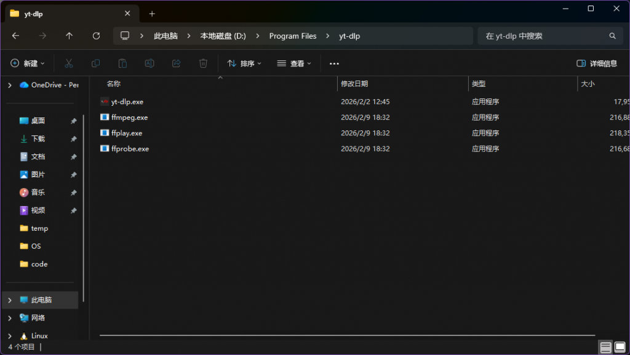Click the Delete trash bin icon
Image resolution: width=630 pixels, height=355 pixels.
click(203, 63)
